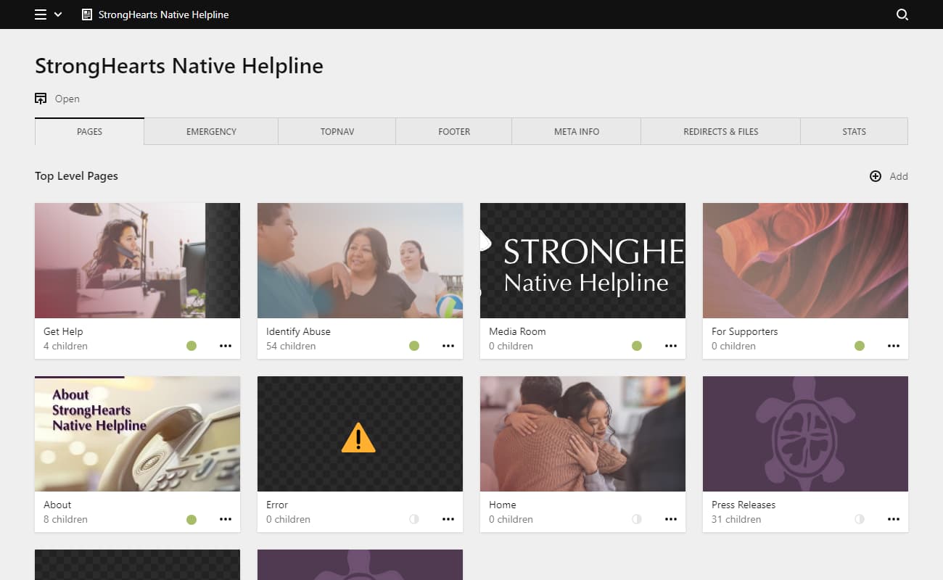Open three-dots menu for Get Help
Screen dimensions: 943x580
coord(226,346)
